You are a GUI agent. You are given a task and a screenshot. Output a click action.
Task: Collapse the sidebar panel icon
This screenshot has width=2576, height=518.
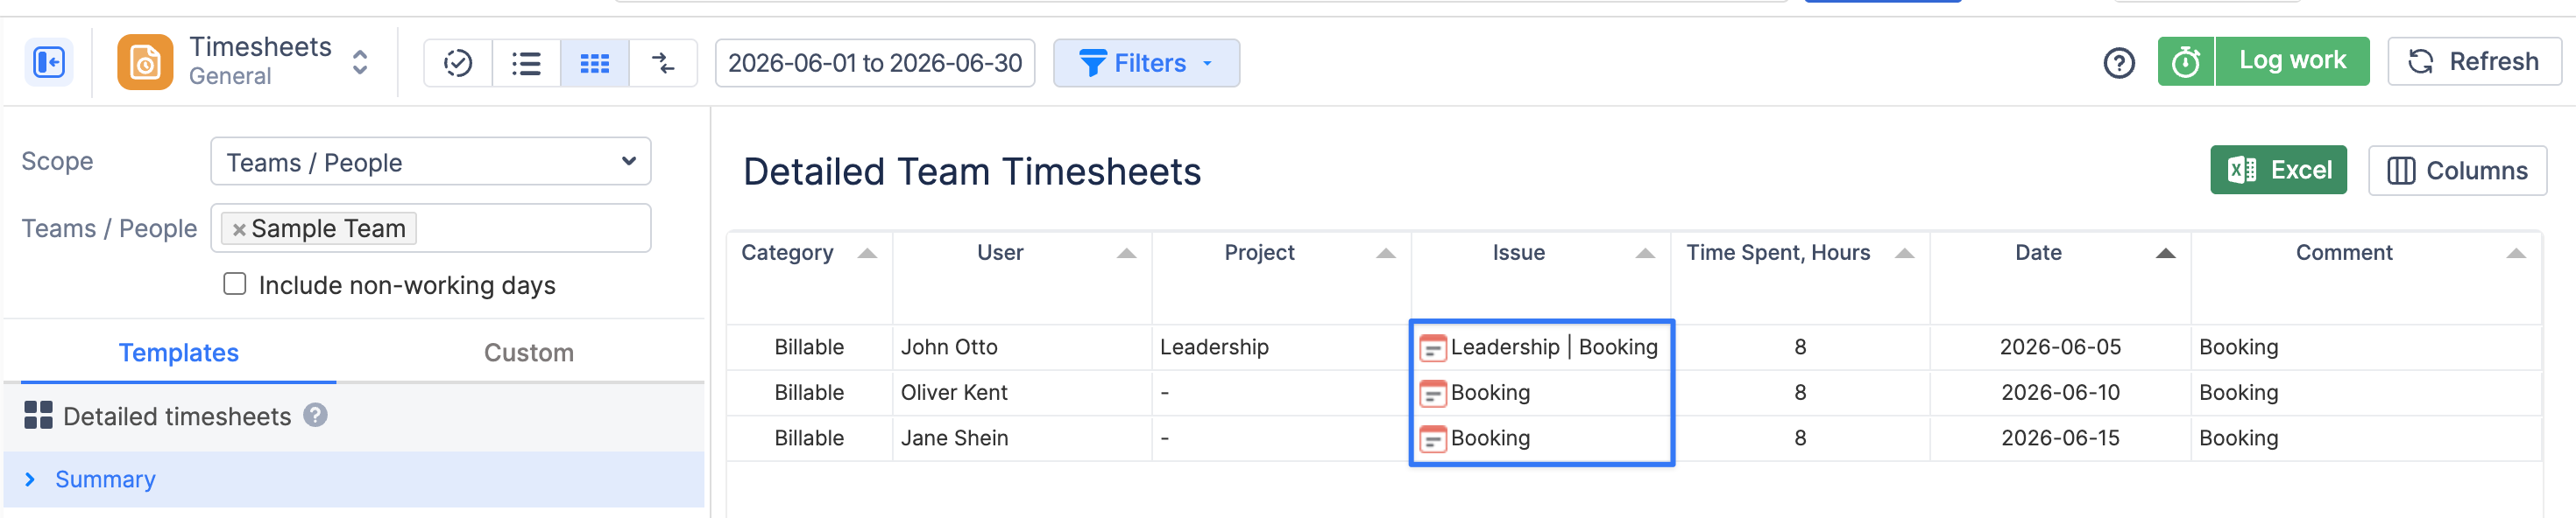48,63
